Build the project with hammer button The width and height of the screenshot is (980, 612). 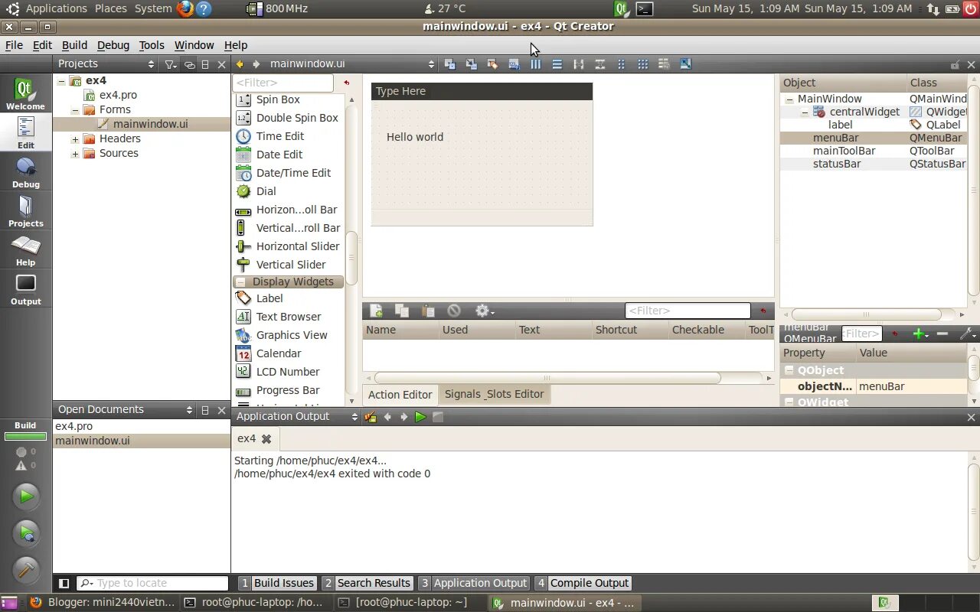pyautogui.click(x=25, y=570)
